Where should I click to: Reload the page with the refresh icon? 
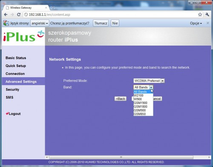(x=19, y=14)
